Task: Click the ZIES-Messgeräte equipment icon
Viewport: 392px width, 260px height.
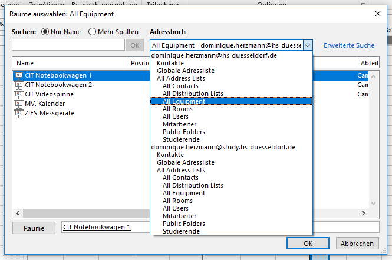Action: [18, 114]
